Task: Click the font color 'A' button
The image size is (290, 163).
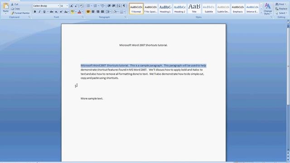Action: 79,12
